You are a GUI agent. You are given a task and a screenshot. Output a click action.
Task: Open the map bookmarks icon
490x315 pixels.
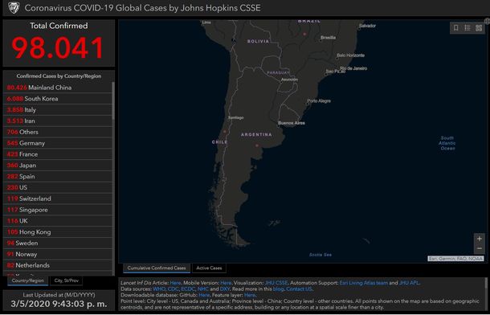[456, 28]
